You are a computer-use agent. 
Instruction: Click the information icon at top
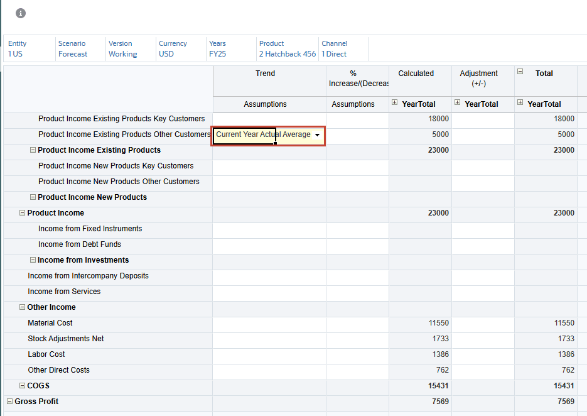click(x=21, y=13)
